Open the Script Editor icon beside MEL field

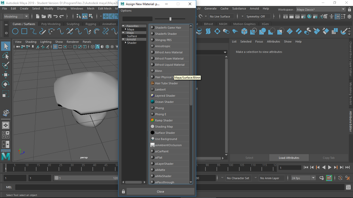(349, 187)
